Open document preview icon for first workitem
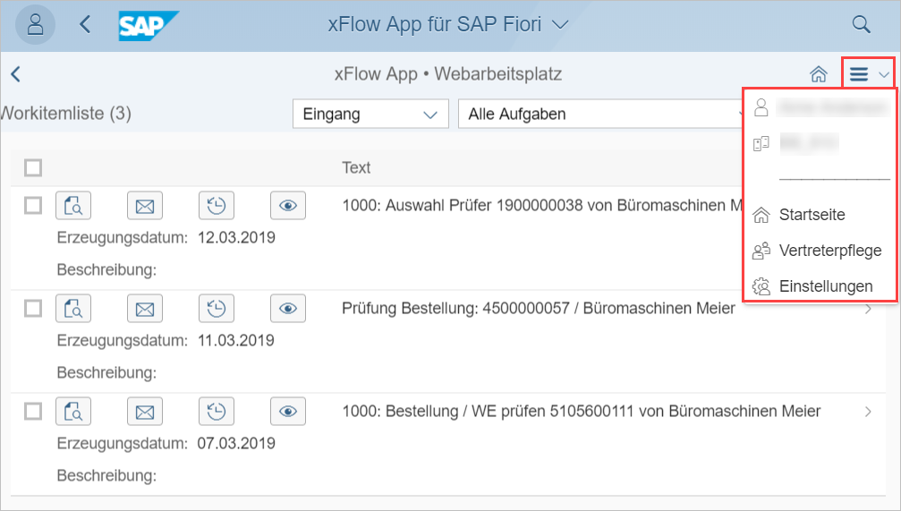The height and width of the screenshot is (511, 901). pos(73,206)
